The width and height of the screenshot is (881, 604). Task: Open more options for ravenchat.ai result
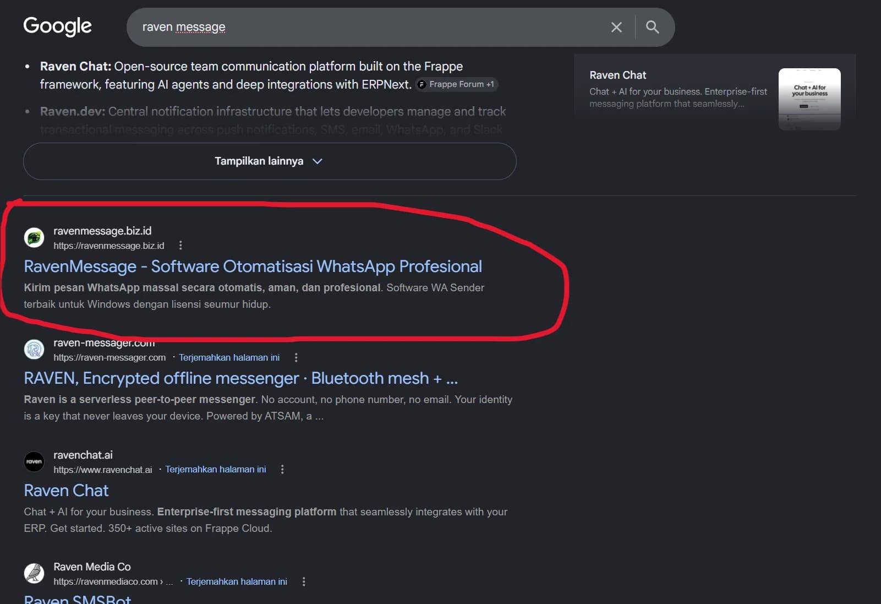click(x=282, y=469)
